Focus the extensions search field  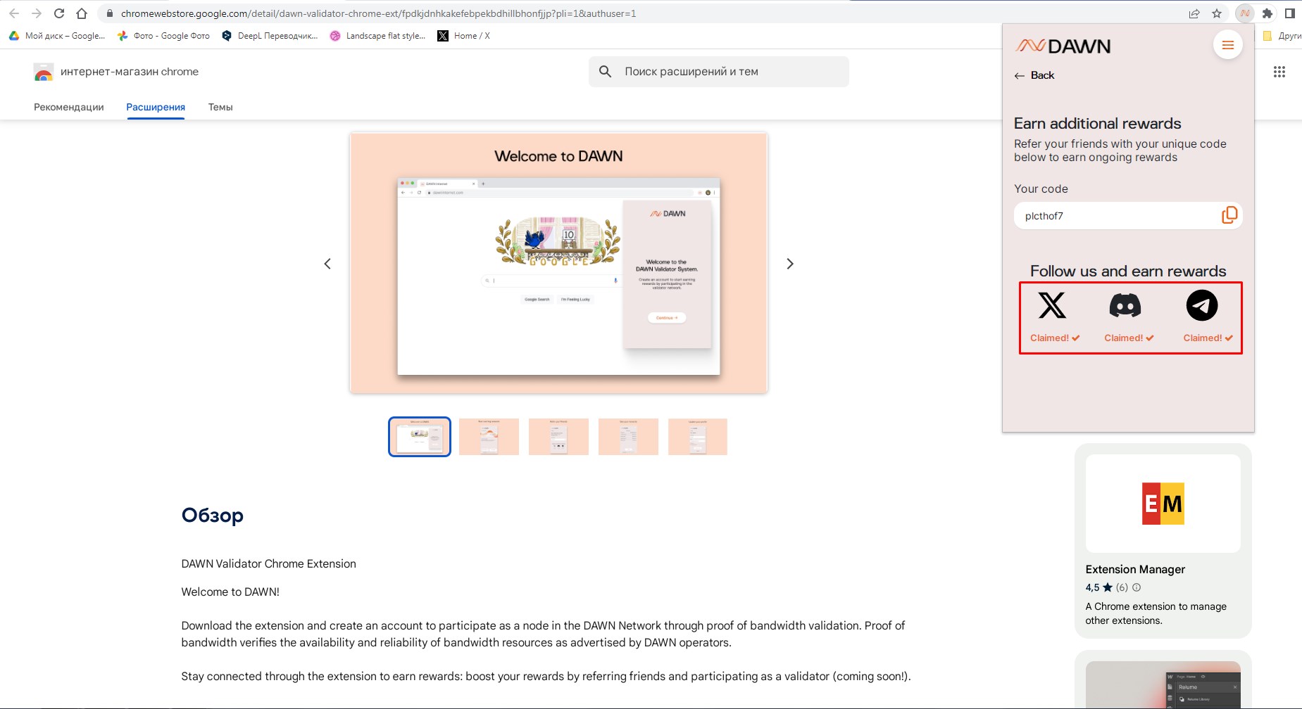coord(719,72)
